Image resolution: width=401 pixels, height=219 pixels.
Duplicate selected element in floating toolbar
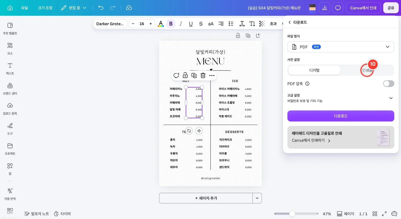coord(194,76)
